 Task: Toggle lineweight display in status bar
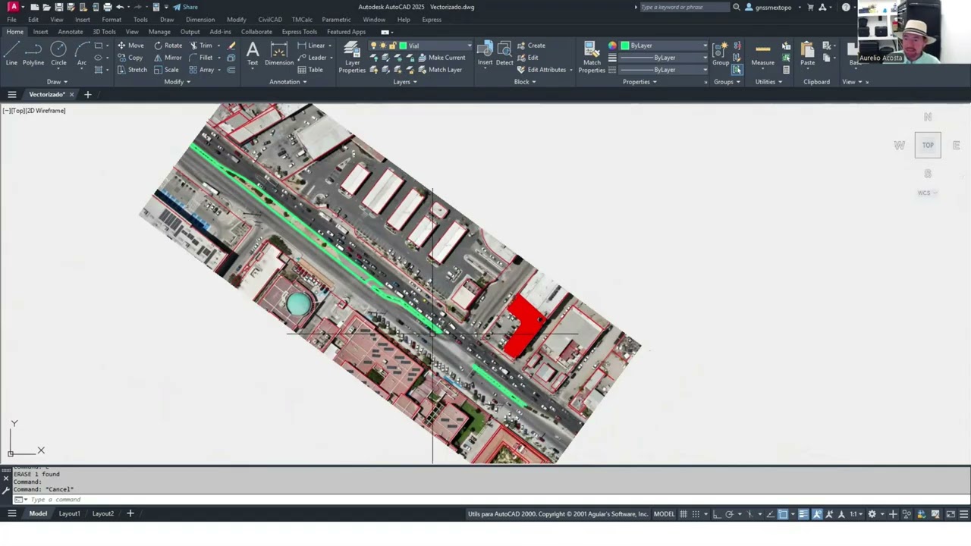(x=803, y=514)
